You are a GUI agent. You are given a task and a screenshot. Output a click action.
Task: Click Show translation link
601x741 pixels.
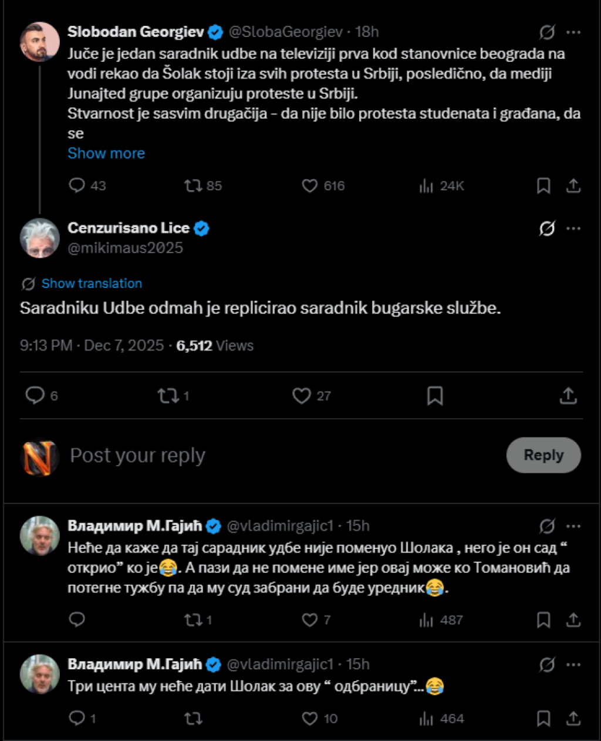(92, 284)
